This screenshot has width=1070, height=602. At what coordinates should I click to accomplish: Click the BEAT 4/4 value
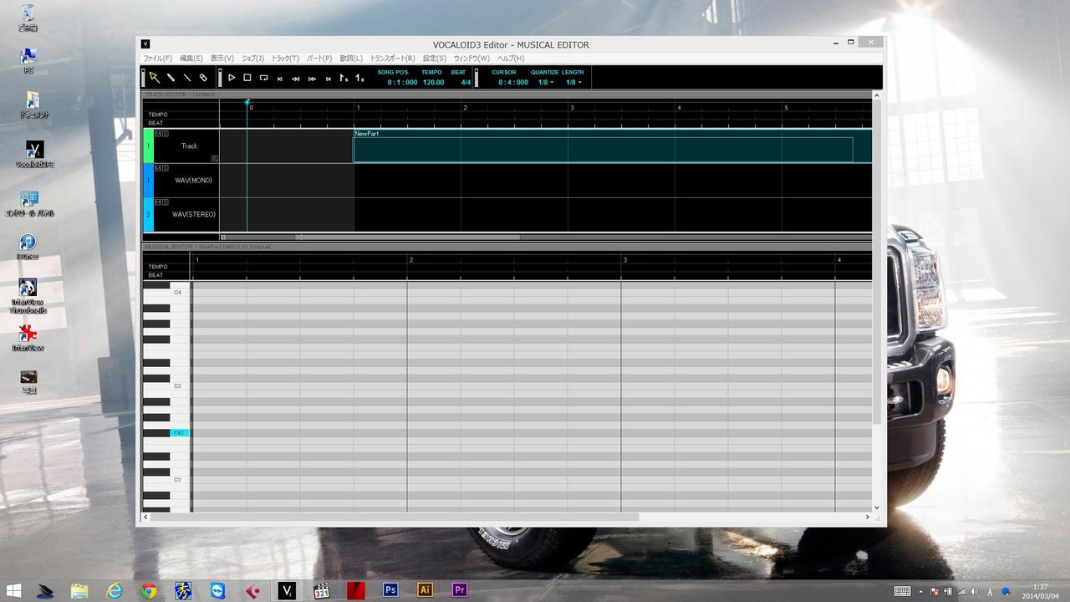click(x=466, y=82)
